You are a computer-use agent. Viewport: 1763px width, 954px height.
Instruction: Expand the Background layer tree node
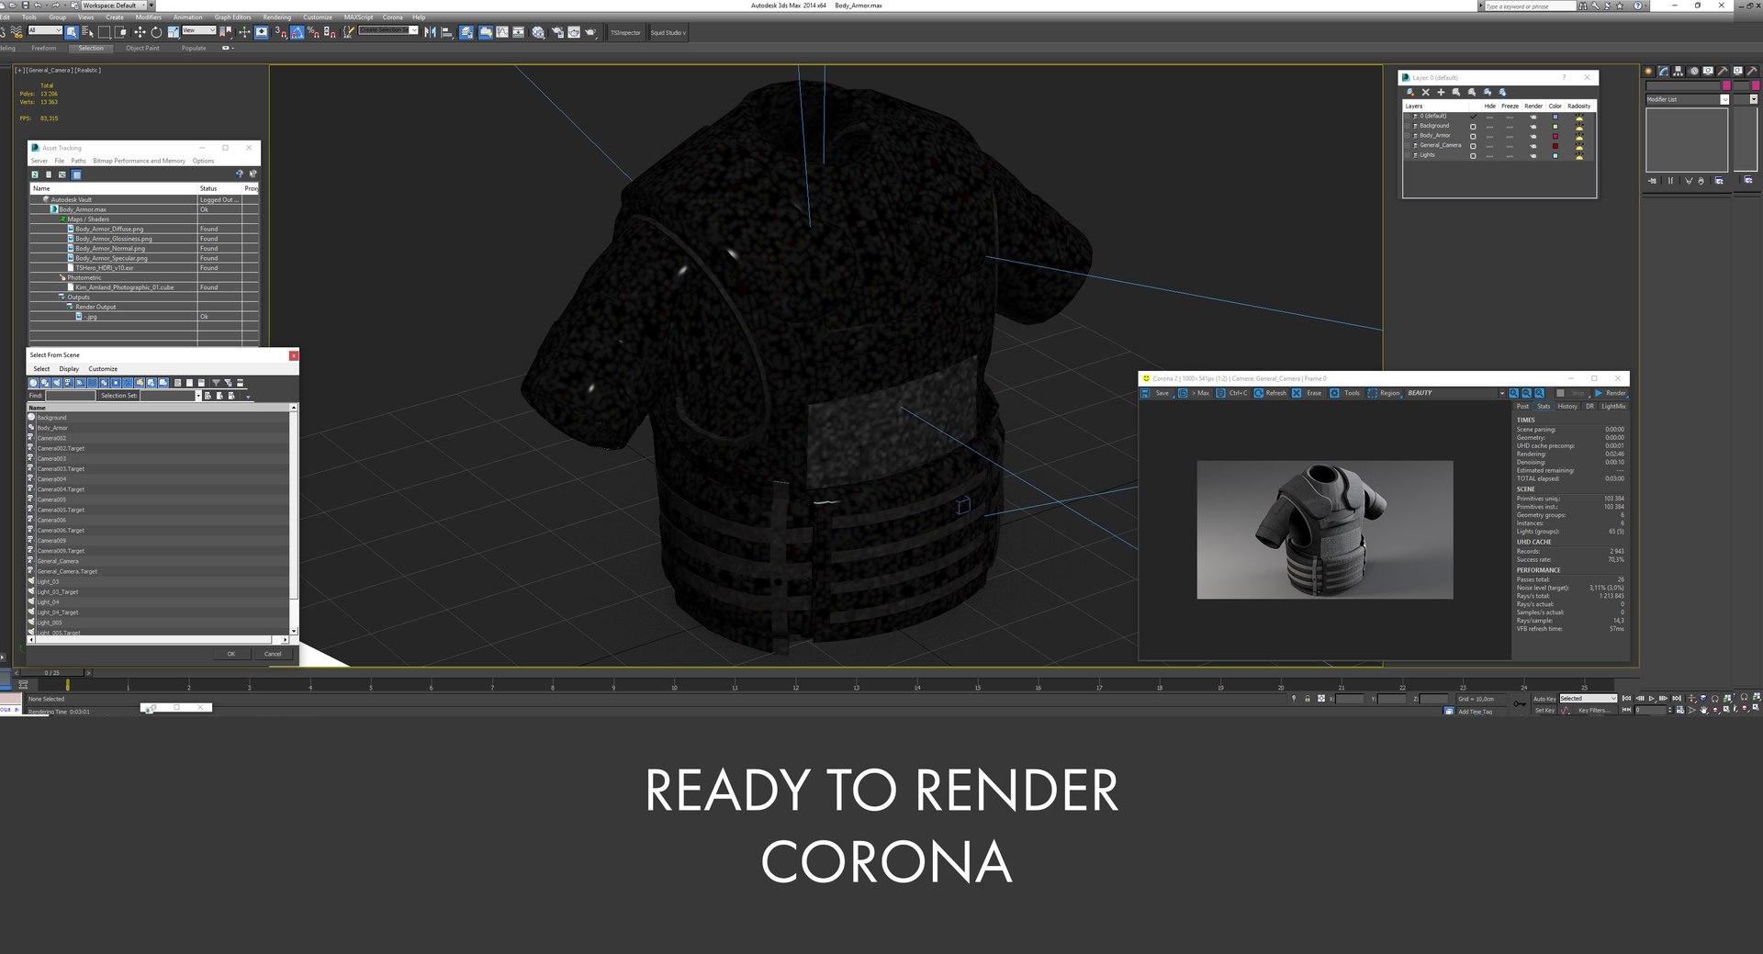tap(1408, 126)
